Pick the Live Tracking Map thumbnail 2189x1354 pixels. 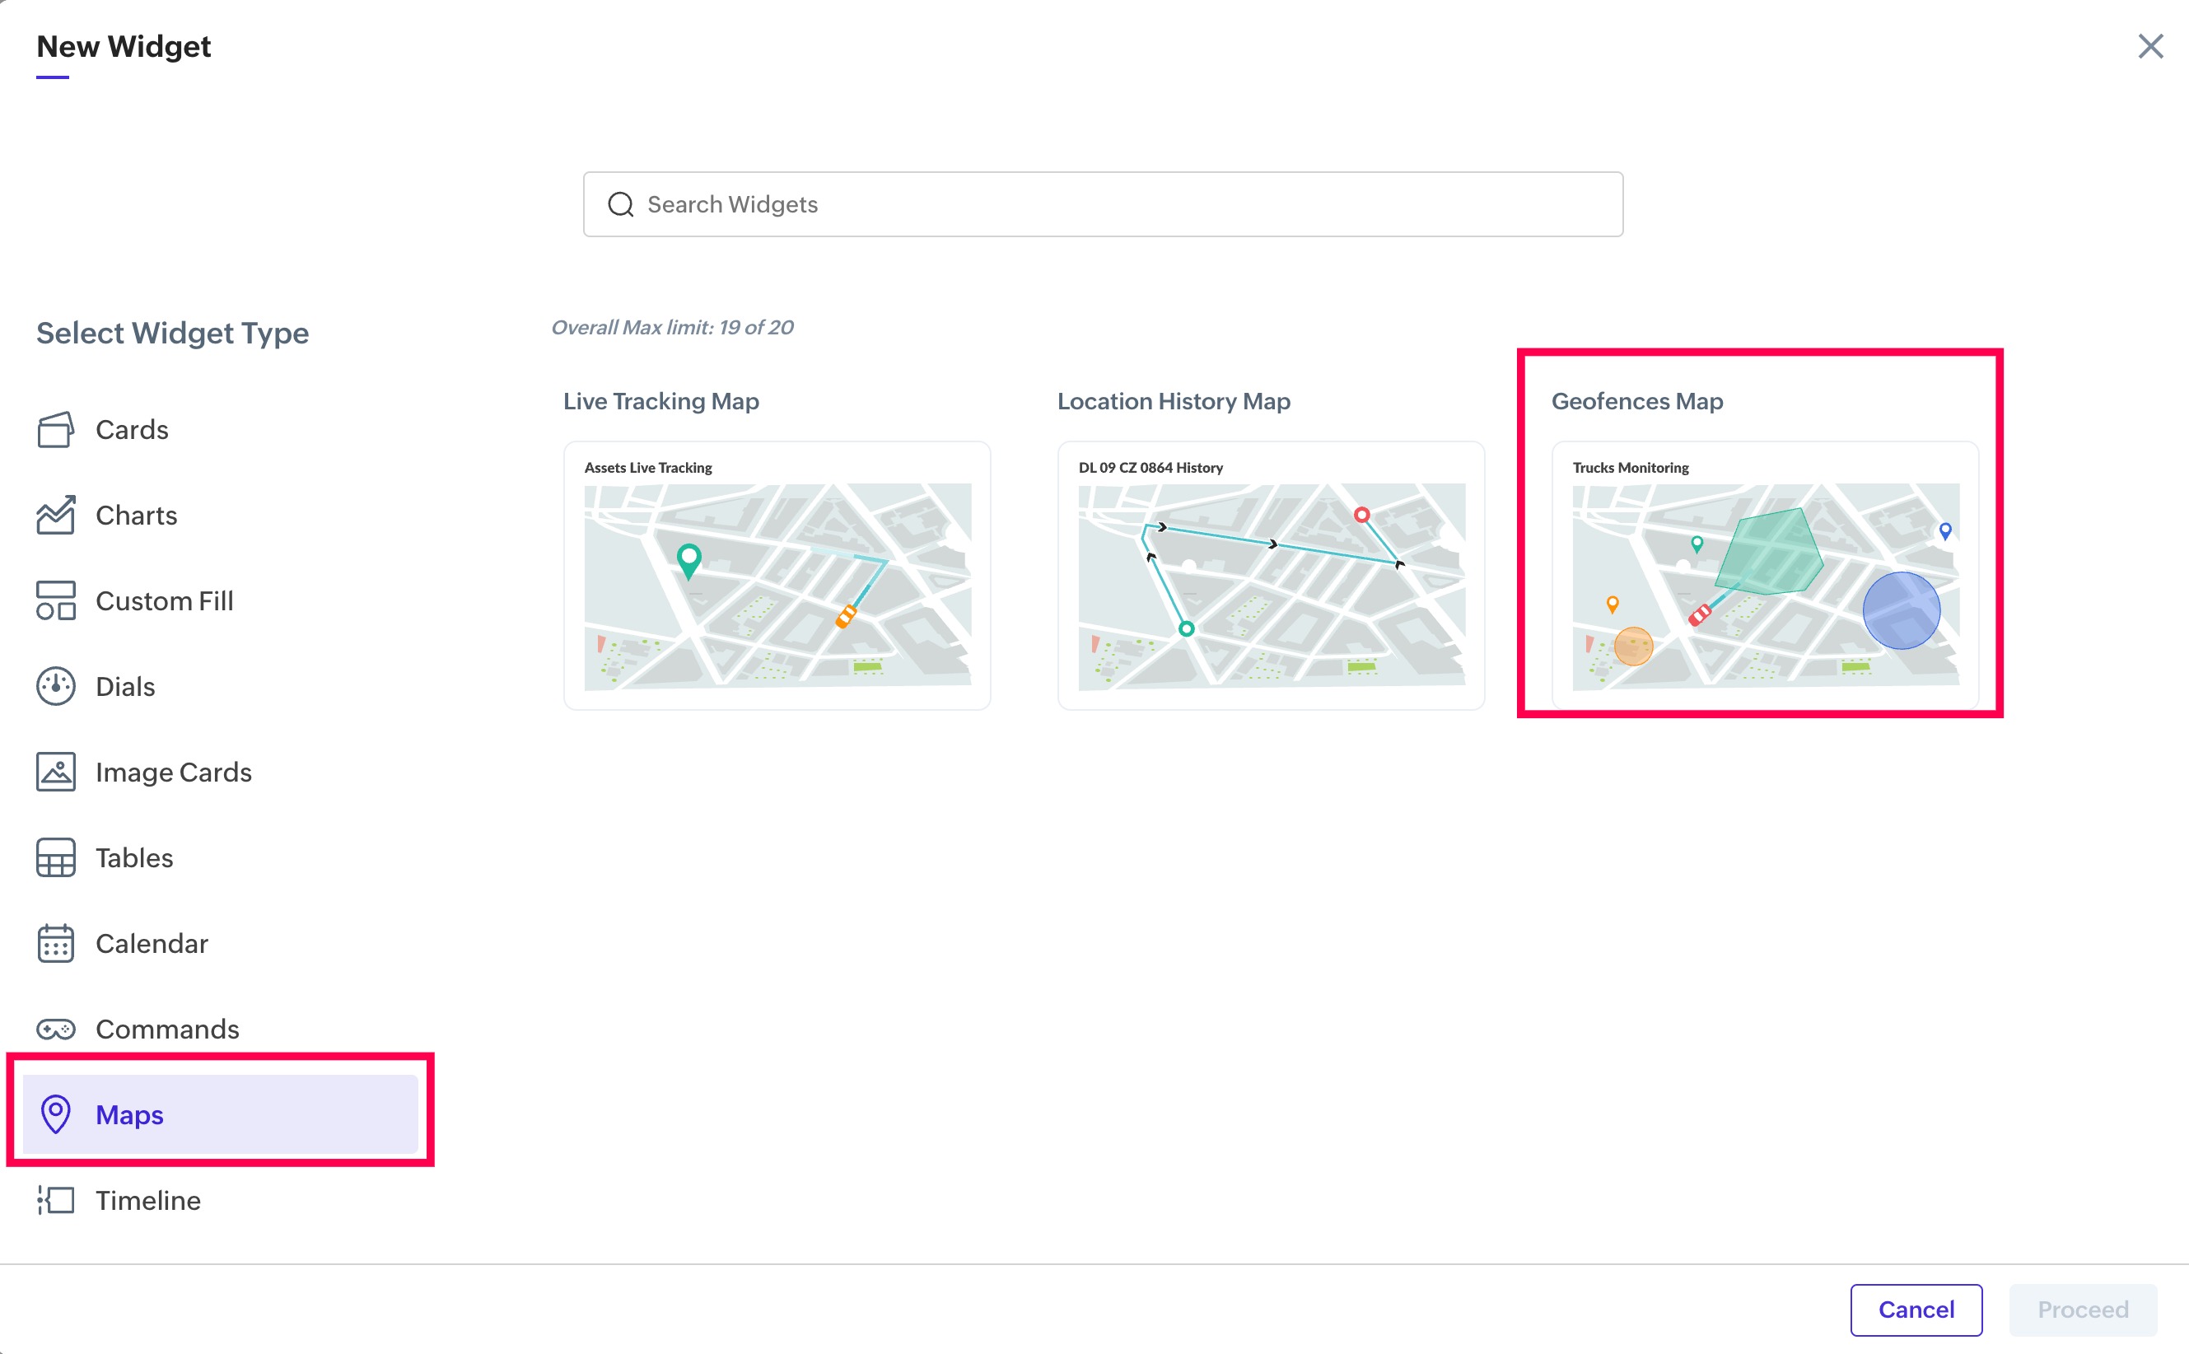point(777,575)
